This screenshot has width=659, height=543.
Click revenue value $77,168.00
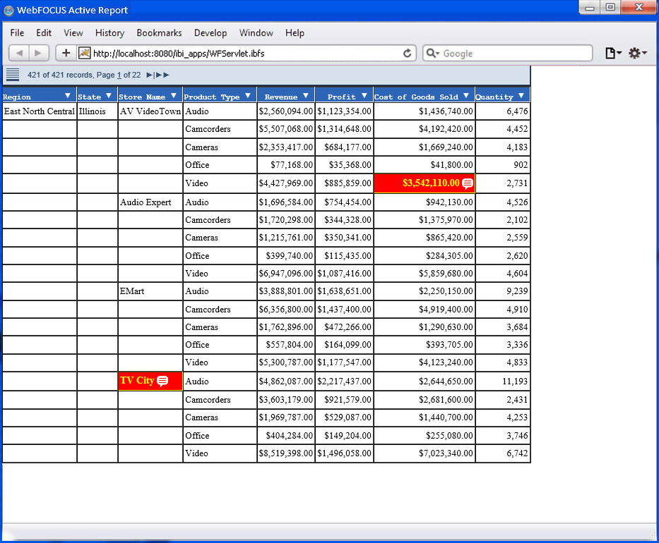(292, 165)
